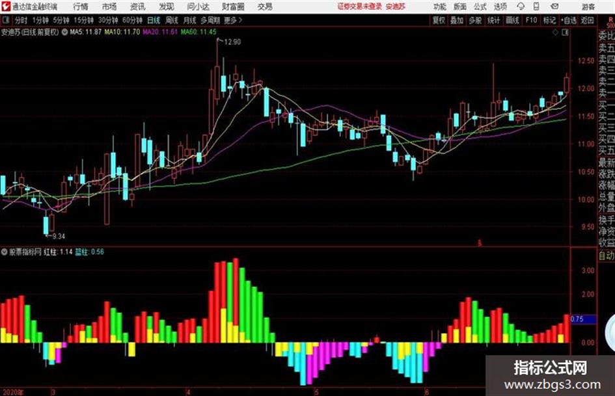Open the 财富圈 menu

pos(233,7)
